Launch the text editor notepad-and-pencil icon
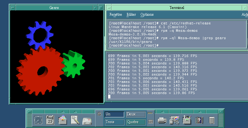Image resolution: width=248 pixels, height=128 pixels. click(75, 120)
